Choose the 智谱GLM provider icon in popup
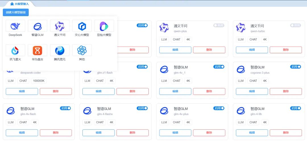Screen dimensions: 307x143 pos(38,26)
